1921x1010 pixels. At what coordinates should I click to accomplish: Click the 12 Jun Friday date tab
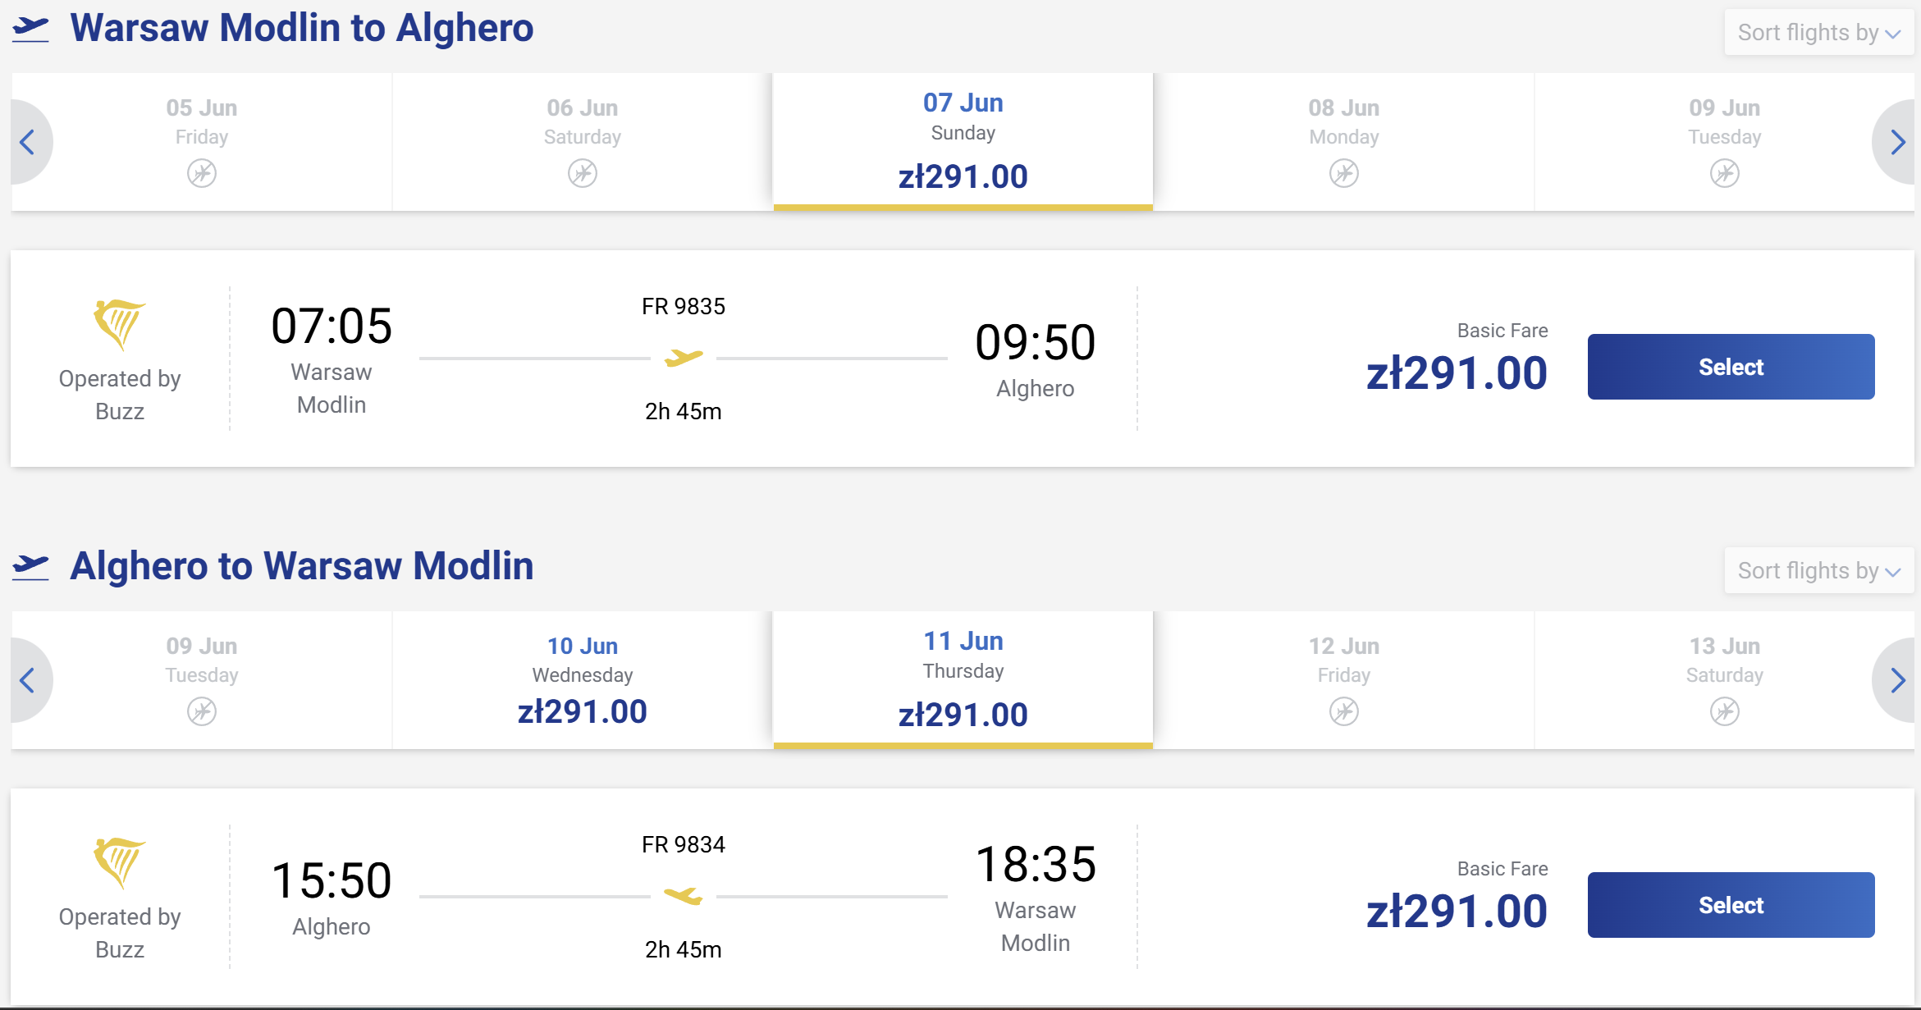point(1344,680)
